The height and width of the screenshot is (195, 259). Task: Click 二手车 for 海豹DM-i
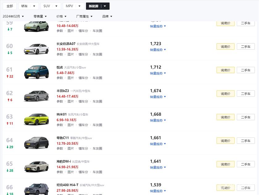[246, 164]
